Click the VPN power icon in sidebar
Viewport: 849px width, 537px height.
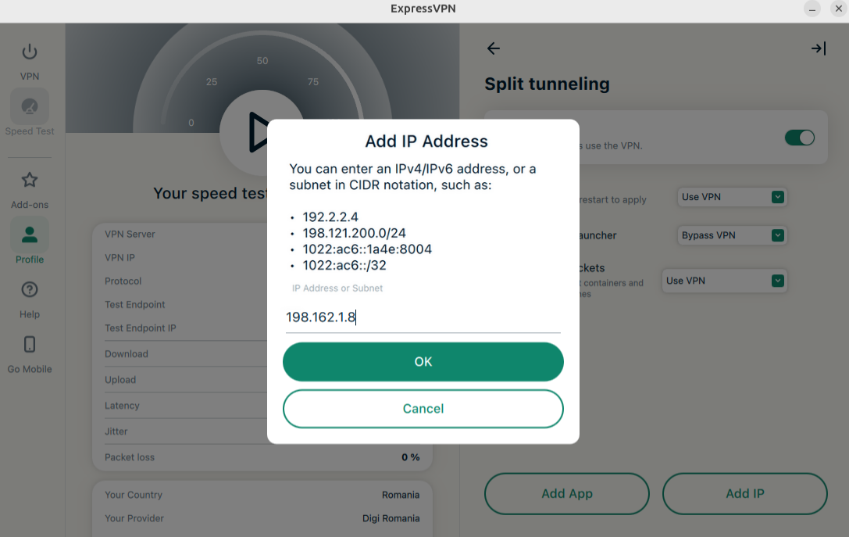pos(30,52)
